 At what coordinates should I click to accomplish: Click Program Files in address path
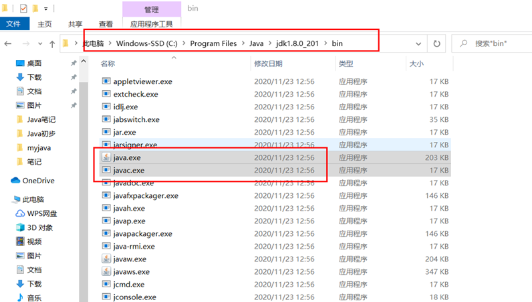pyautogui.click(x=213, y=44)
